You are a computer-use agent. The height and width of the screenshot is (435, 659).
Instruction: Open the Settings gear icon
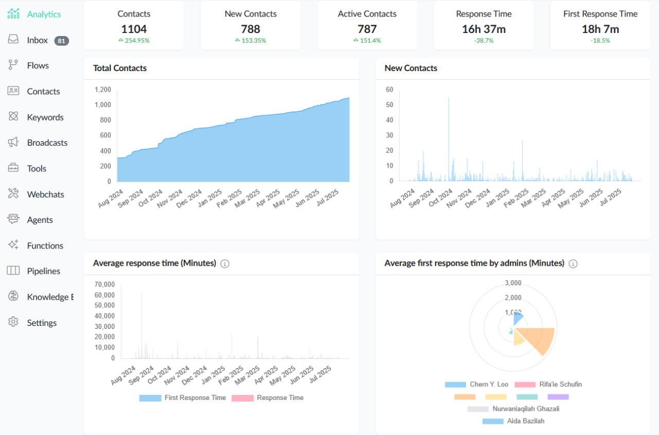click(x=13, y=323)
